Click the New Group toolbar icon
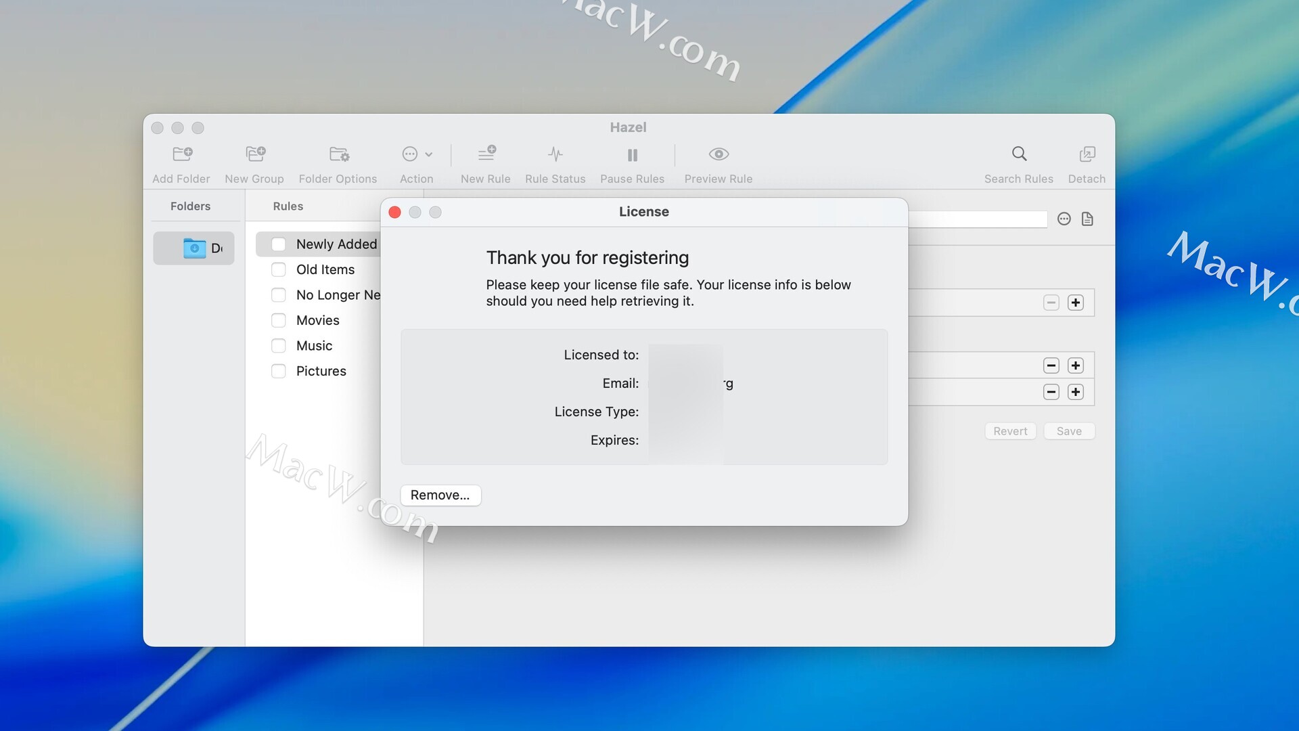This screenshot has height=731, width=1299. (x=255, y=154)
